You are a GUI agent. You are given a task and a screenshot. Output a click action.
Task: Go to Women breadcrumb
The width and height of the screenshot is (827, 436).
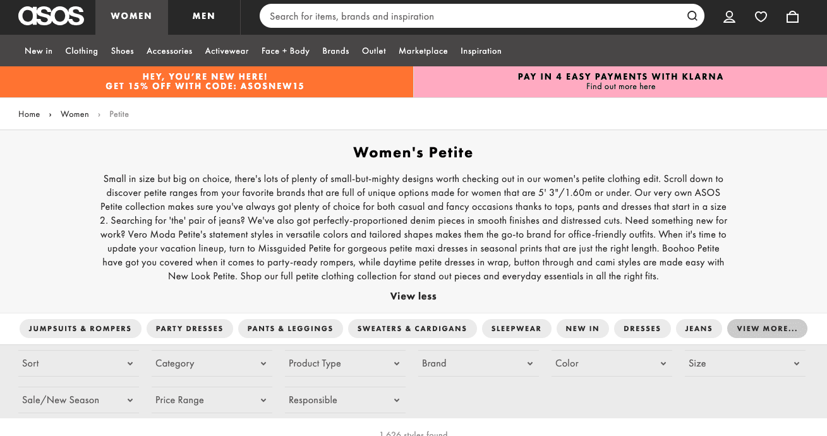pyautogui.click(x=75, y=114)
